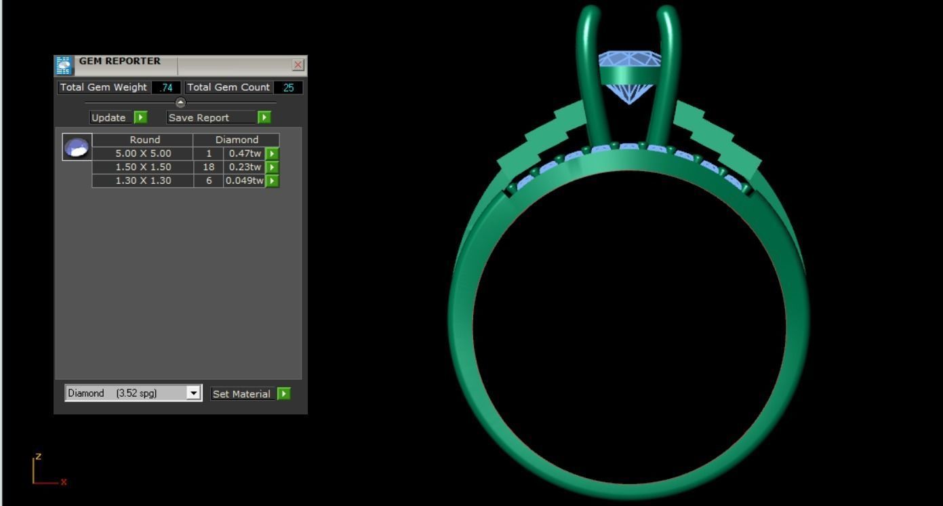Image resolution: width=943 pixels, height=506 pixels.
Task: Click the collapse slider handle under totals
Action: (x=180, y=103)
